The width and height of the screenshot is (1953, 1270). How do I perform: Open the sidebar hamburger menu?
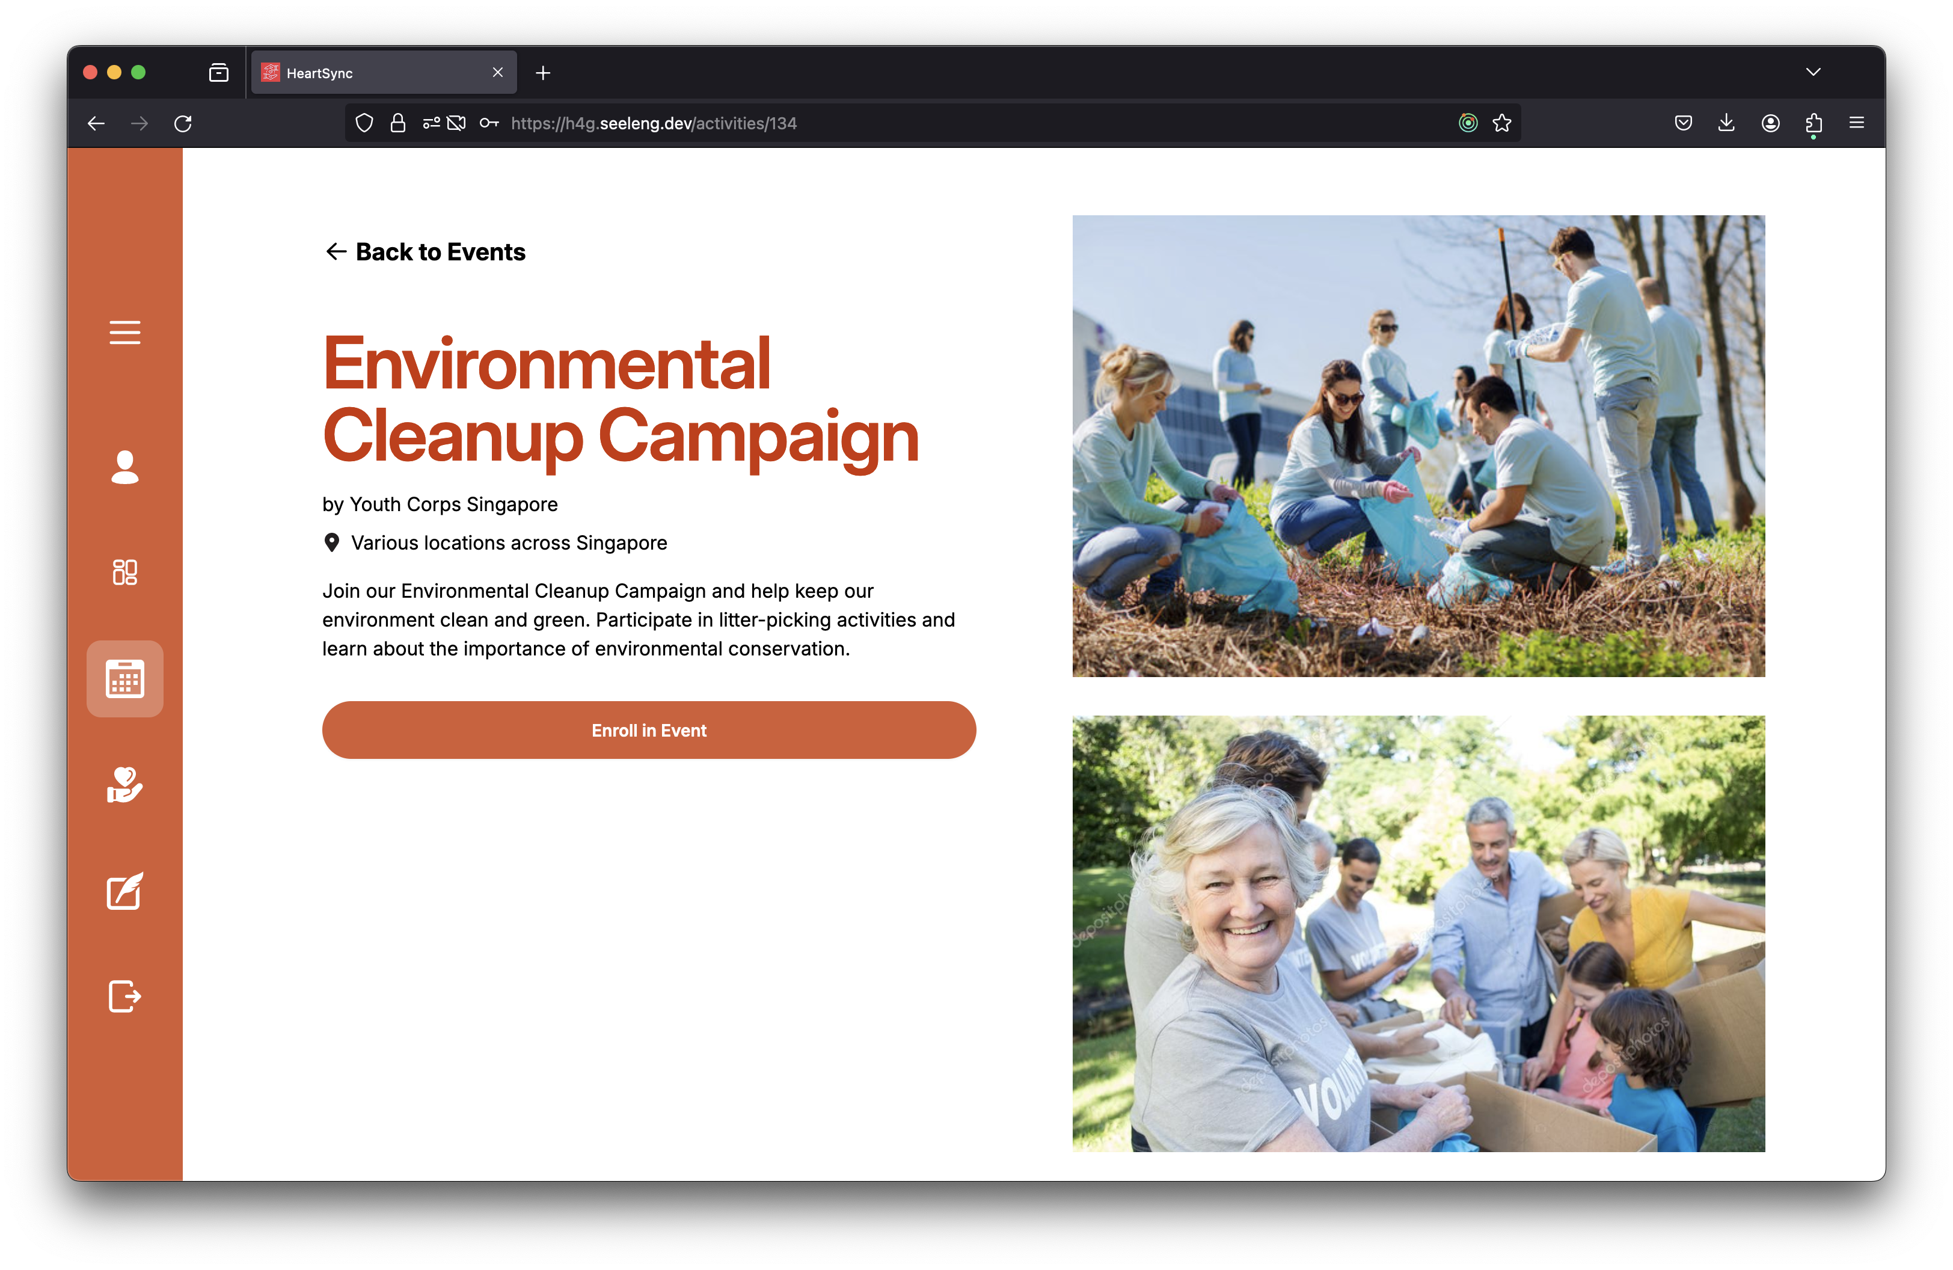pyautogui.click(x=124, y=333)
